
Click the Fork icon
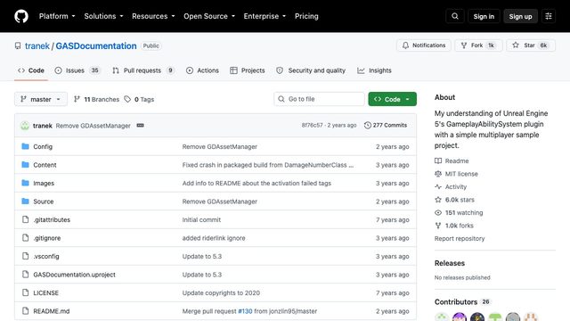464,45
